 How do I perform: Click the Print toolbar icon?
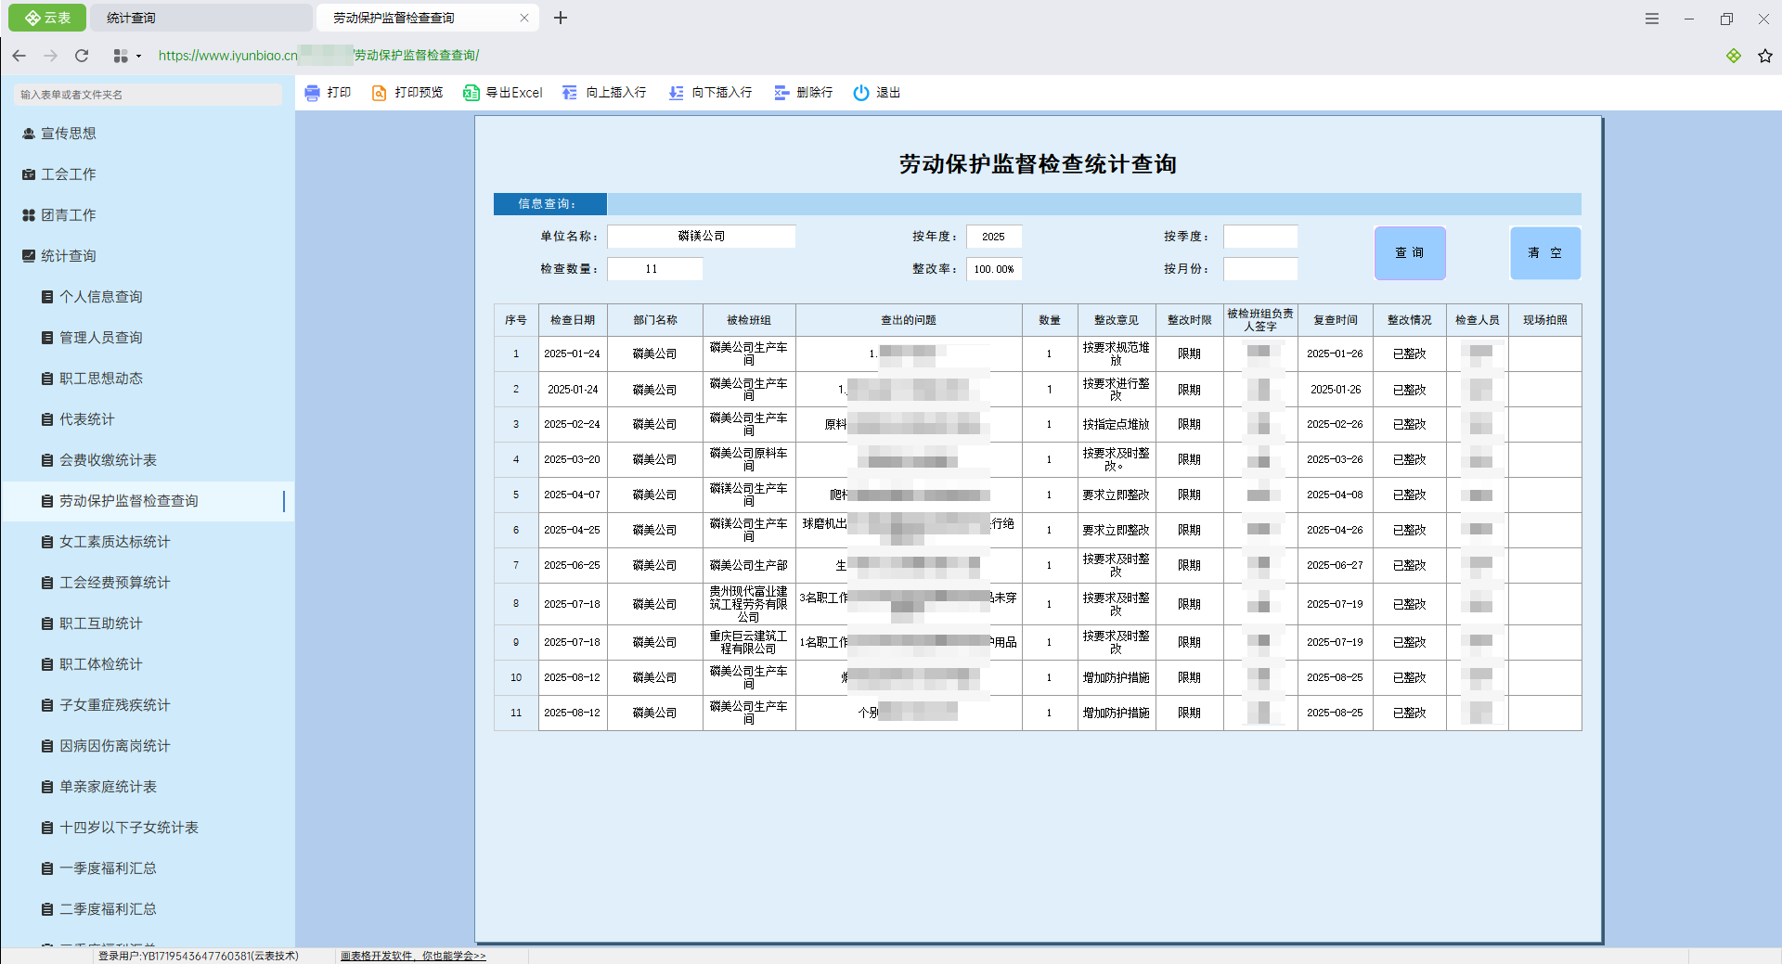coord(313,93)
